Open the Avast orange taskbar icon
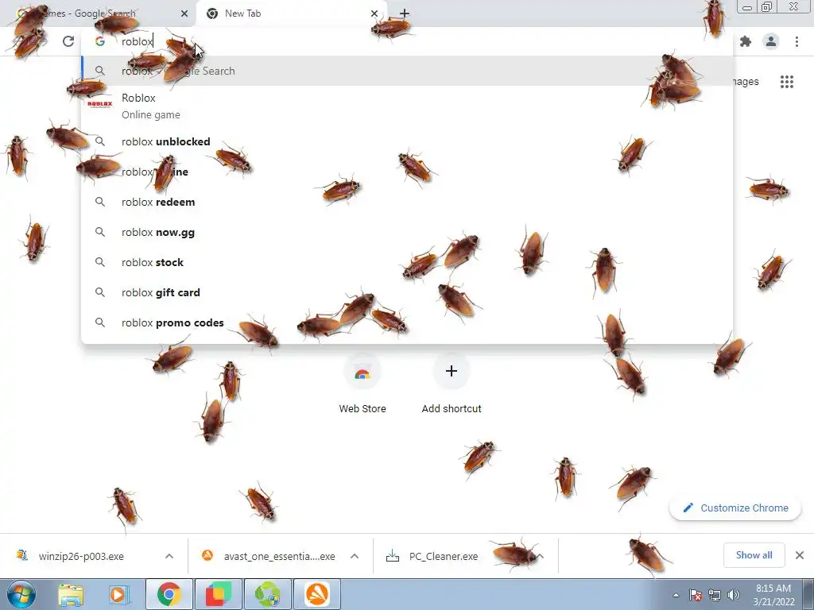The image size is (814, 610). (x=317, y=594)
